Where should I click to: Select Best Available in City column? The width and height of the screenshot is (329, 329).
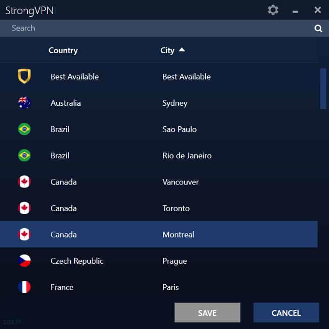pyautogui.click(x=186, y=77)
